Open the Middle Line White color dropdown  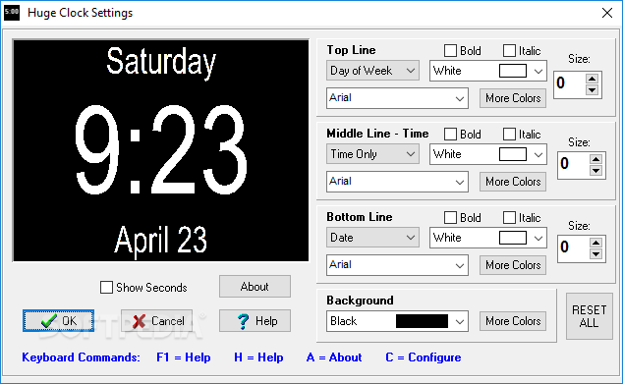click(x=488, y=154)
